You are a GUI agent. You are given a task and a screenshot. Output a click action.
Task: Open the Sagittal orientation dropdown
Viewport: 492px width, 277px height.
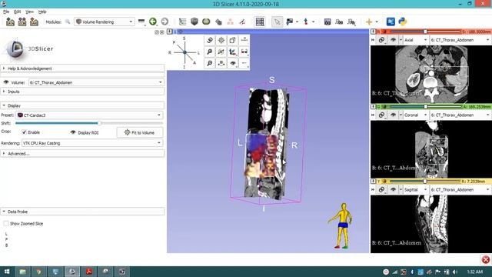pos(415,190)
